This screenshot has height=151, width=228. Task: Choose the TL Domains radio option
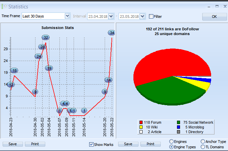click(203, 147)
